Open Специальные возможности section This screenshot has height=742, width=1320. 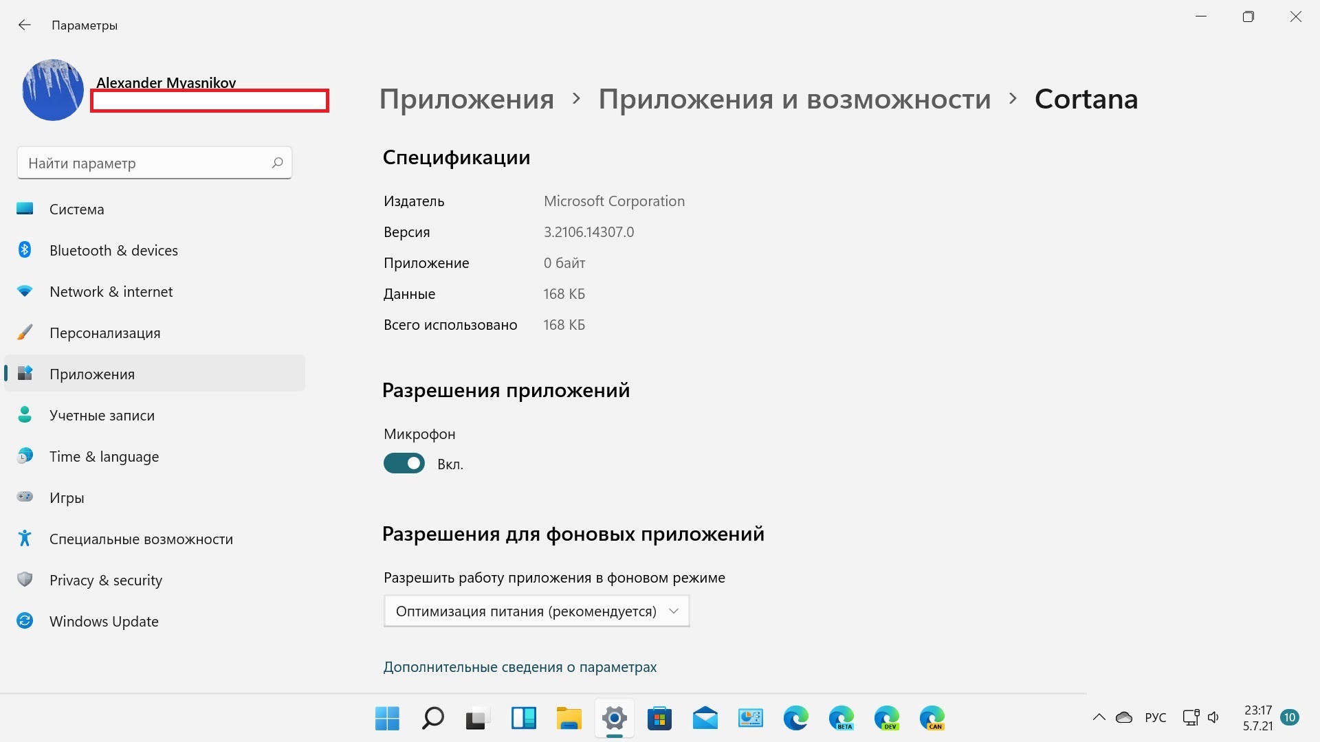tap(155, 539)
